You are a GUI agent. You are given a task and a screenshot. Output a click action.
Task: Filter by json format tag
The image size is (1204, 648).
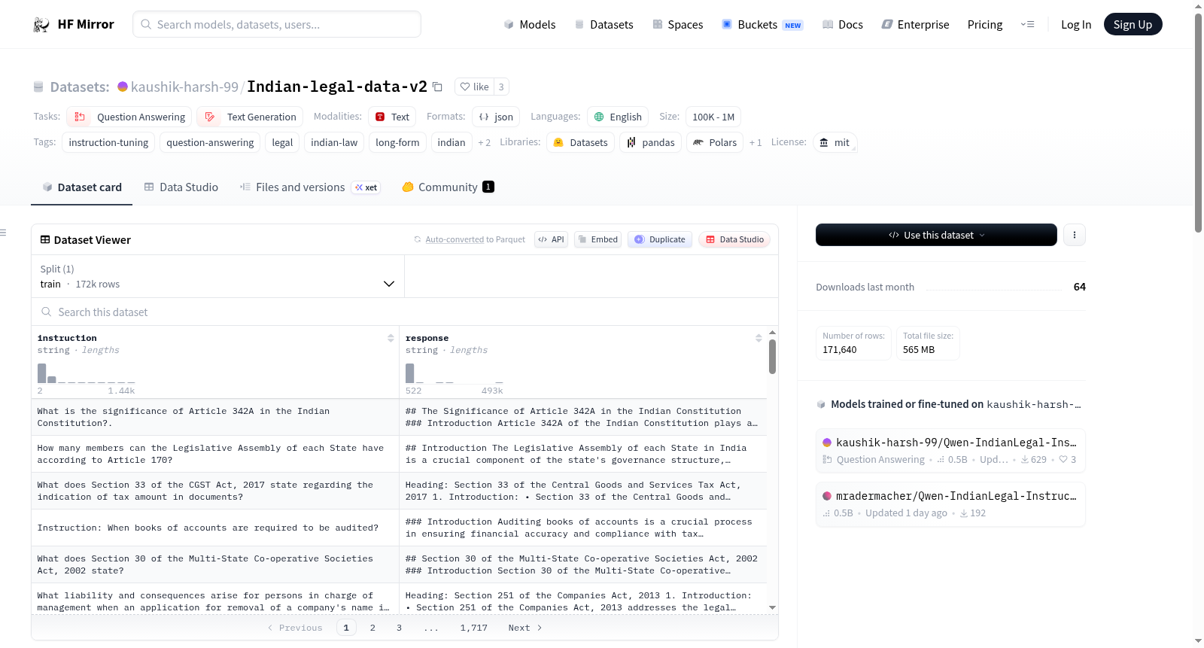tap(496, 117)
